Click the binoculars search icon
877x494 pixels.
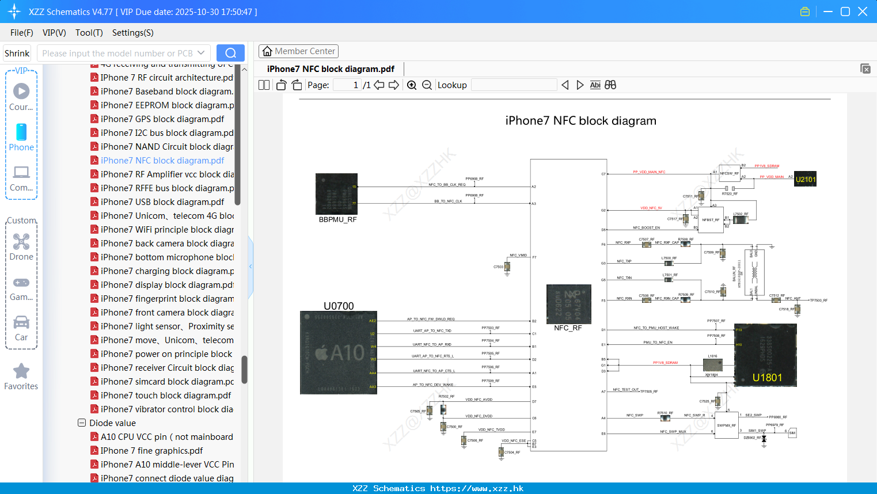tap(610, 85)
